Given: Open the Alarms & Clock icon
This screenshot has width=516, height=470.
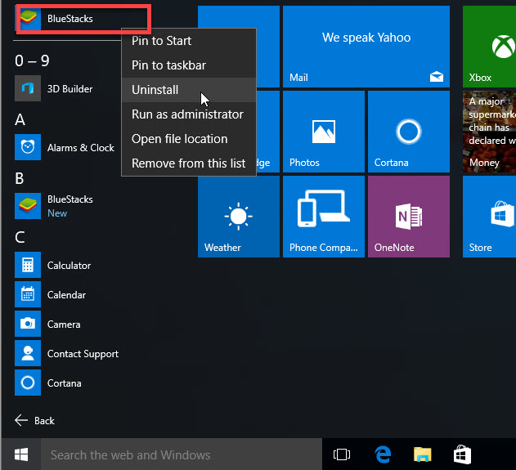Looking at the screenshot, I should coord(28,147).
